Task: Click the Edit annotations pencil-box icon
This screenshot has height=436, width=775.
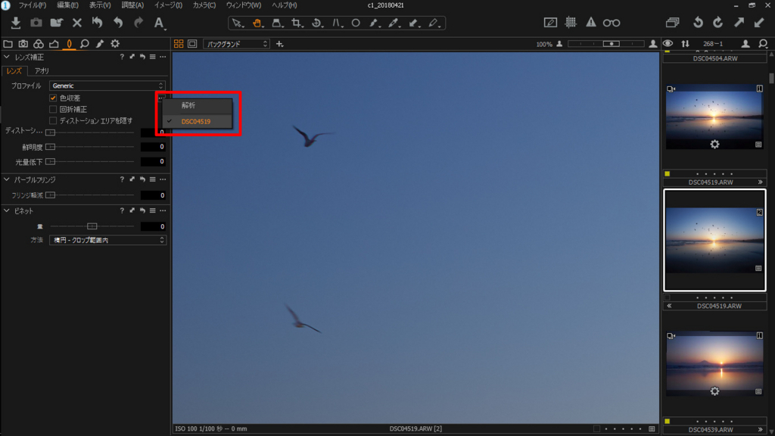Action: pyautogui.click(x=550, y=23)
